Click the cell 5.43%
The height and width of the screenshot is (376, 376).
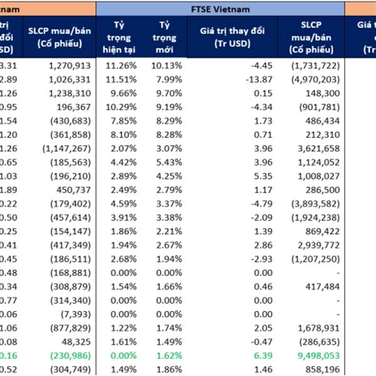(169, 162)
